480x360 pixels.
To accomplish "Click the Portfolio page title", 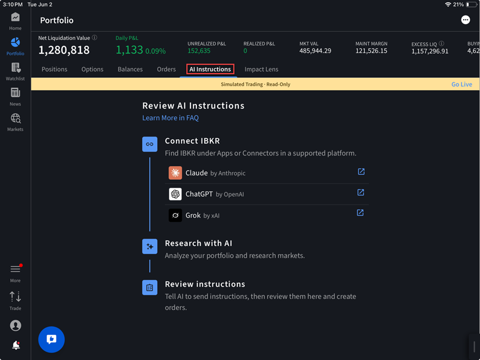I will point(57,20).
